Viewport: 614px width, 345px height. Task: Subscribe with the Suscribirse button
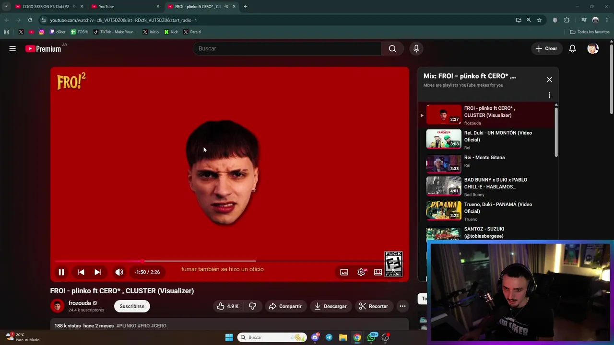(132, 306)
